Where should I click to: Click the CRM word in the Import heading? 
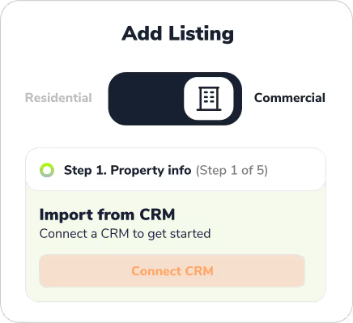[157, 215]
